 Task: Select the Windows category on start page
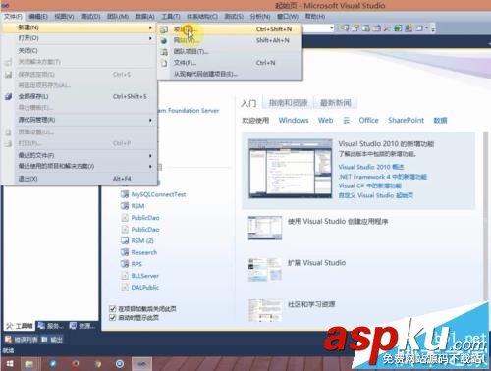click(294, 120)
